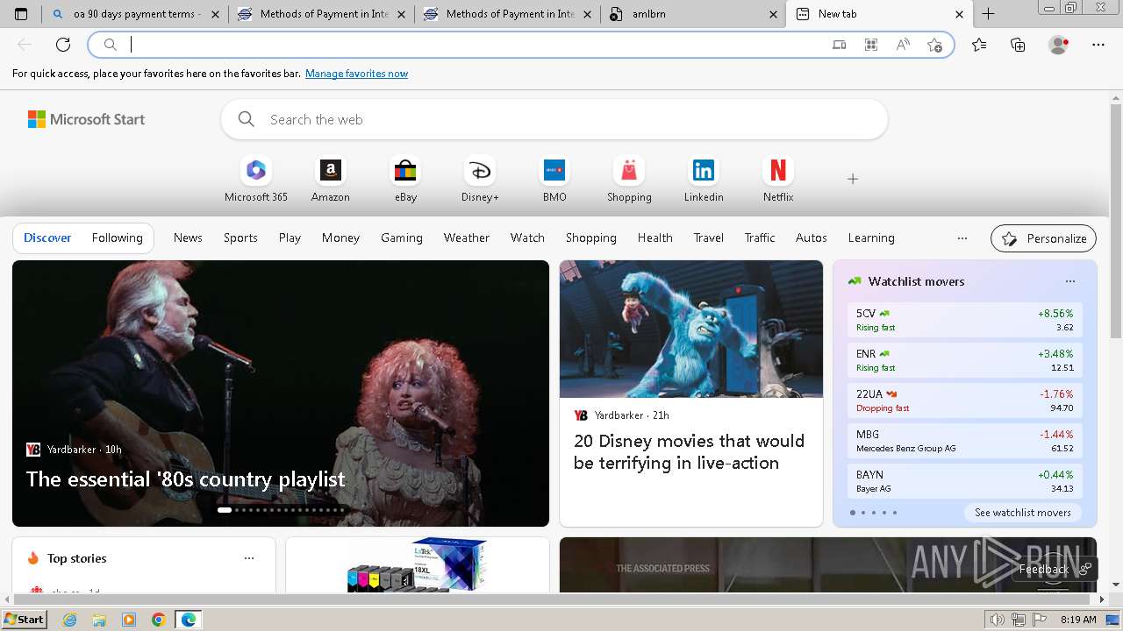Open 'The essential '80s country playlist' story
Image resolution: width=1123 pixels, height=631 pixels.
(186, 479)
